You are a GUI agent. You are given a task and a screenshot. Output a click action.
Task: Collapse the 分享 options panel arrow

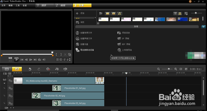[203, 27]
